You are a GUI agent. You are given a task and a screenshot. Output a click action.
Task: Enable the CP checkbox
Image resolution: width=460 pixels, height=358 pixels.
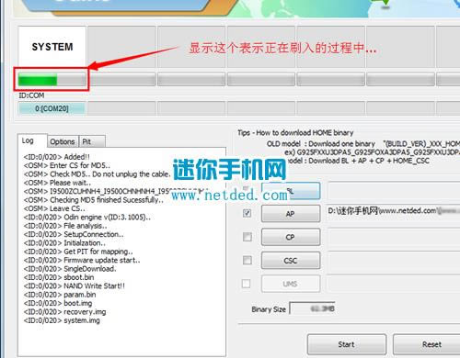pos(247,237)
